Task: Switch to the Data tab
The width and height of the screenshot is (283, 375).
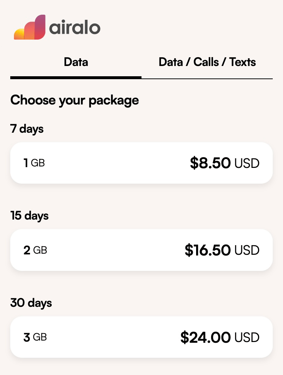Action: 76,62
